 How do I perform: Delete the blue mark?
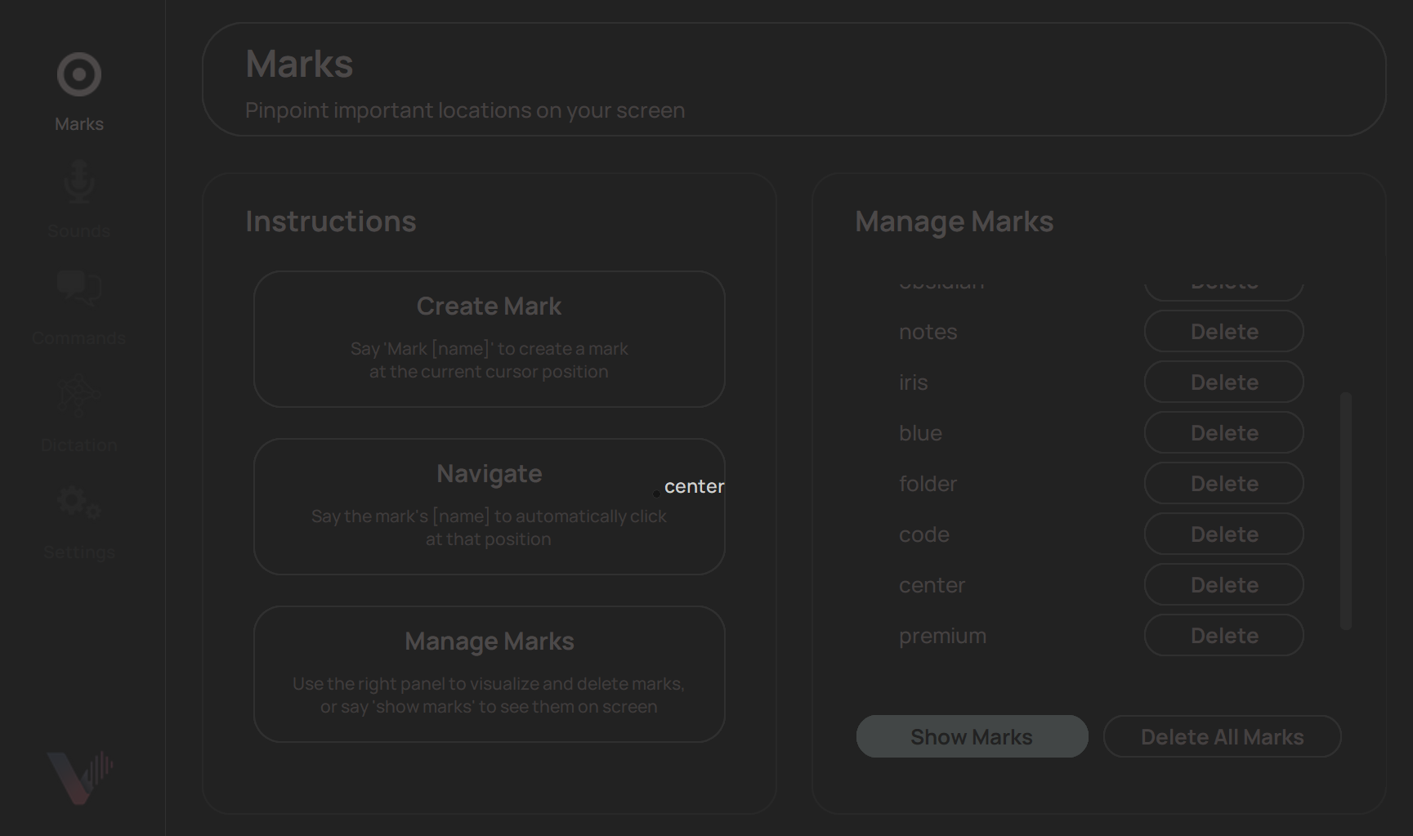1223,432
